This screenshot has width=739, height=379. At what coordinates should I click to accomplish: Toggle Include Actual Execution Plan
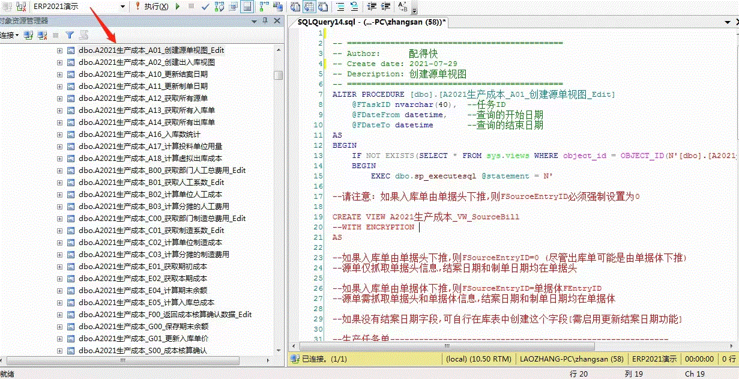(264, 6)
